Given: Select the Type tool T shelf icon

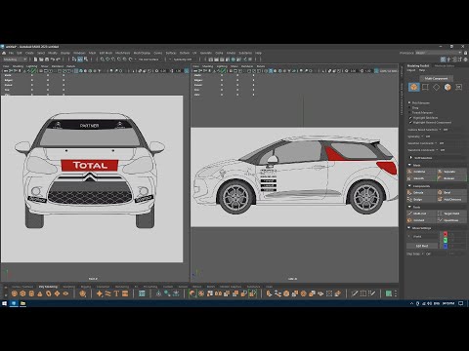Looking at the screenshot, I should coord(116,293).
